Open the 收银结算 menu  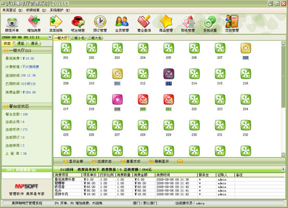(x=36, y=10)
